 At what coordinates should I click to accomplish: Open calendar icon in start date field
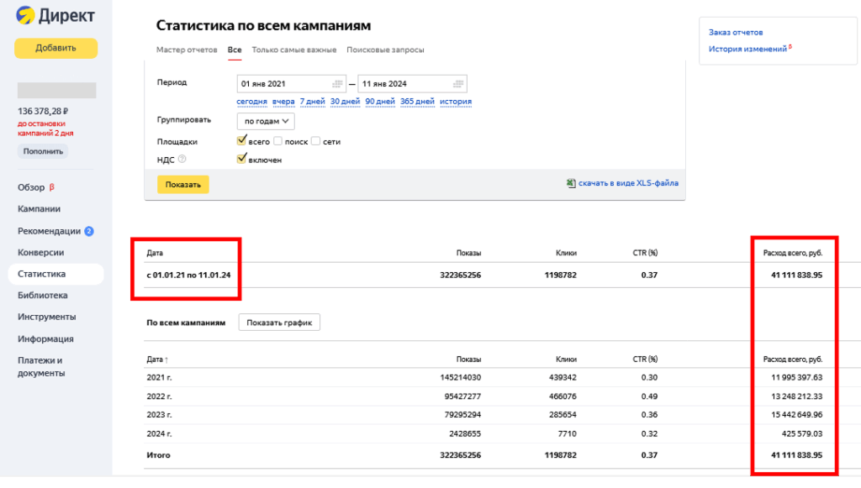pyautogui.click(x=337, y=84)
